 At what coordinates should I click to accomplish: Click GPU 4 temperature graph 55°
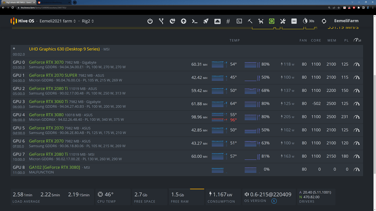click(219, 114)
